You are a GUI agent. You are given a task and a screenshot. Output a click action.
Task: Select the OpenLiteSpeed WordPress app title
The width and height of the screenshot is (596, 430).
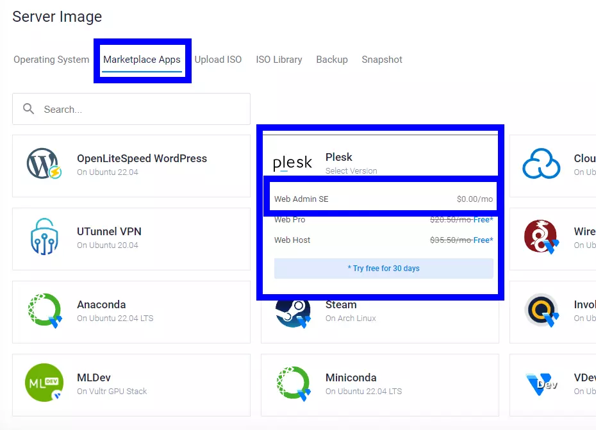142,158
